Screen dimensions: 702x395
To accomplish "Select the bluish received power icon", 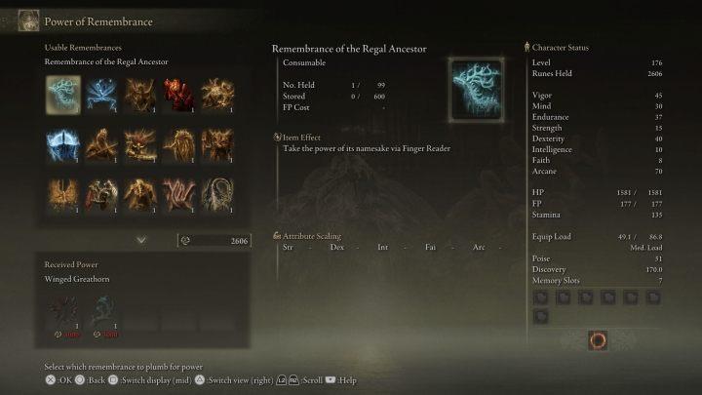I will point(101,311).
